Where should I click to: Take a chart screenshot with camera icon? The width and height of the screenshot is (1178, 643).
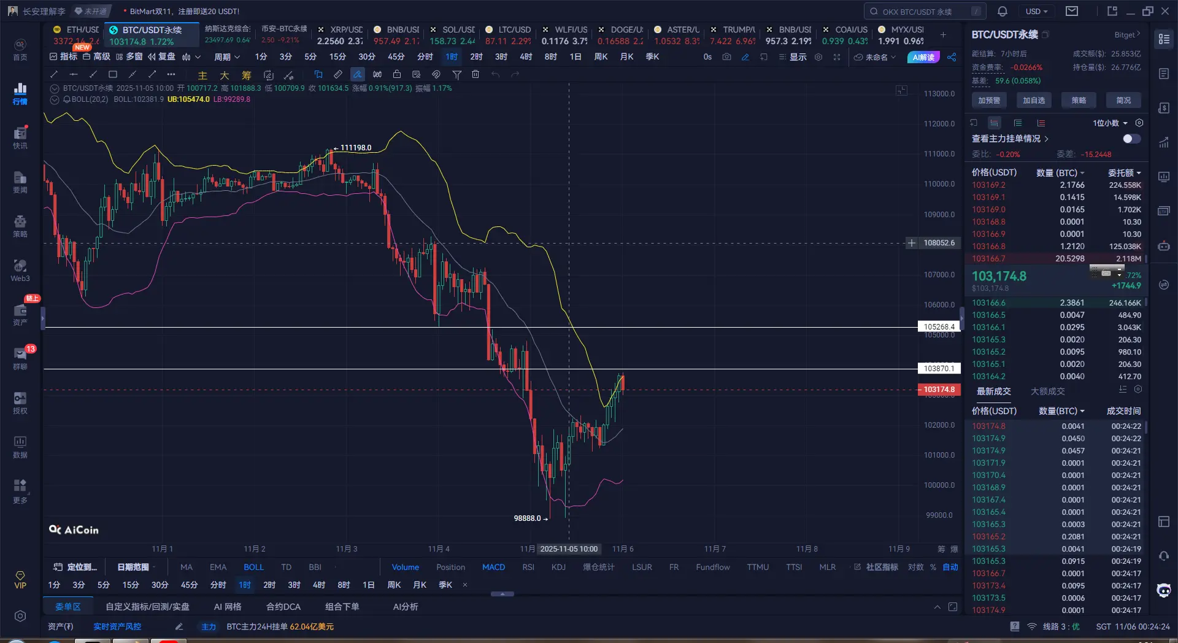point(727,57)
